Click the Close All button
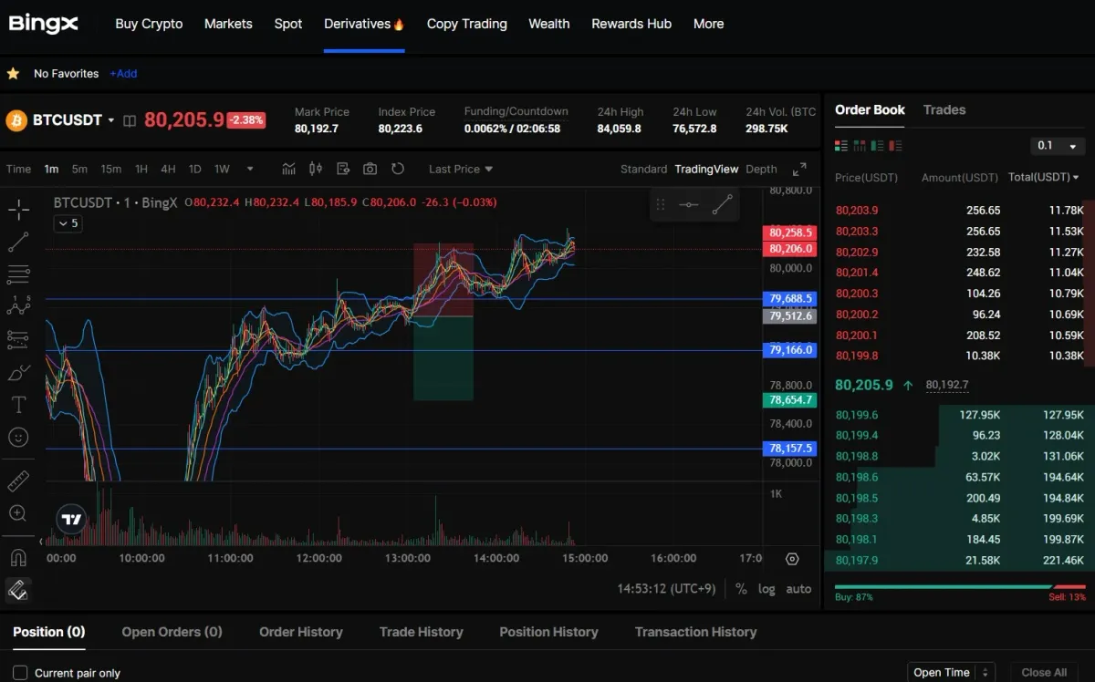This screenshot has height=682, width=1095. [1044, 672]
